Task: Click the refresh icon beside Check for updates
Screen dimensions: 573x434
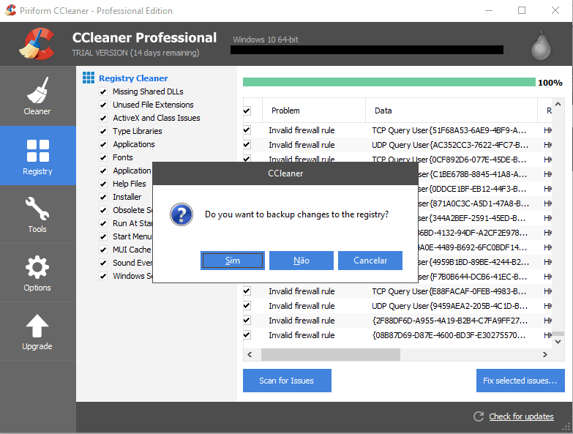Action: (479, 416)
